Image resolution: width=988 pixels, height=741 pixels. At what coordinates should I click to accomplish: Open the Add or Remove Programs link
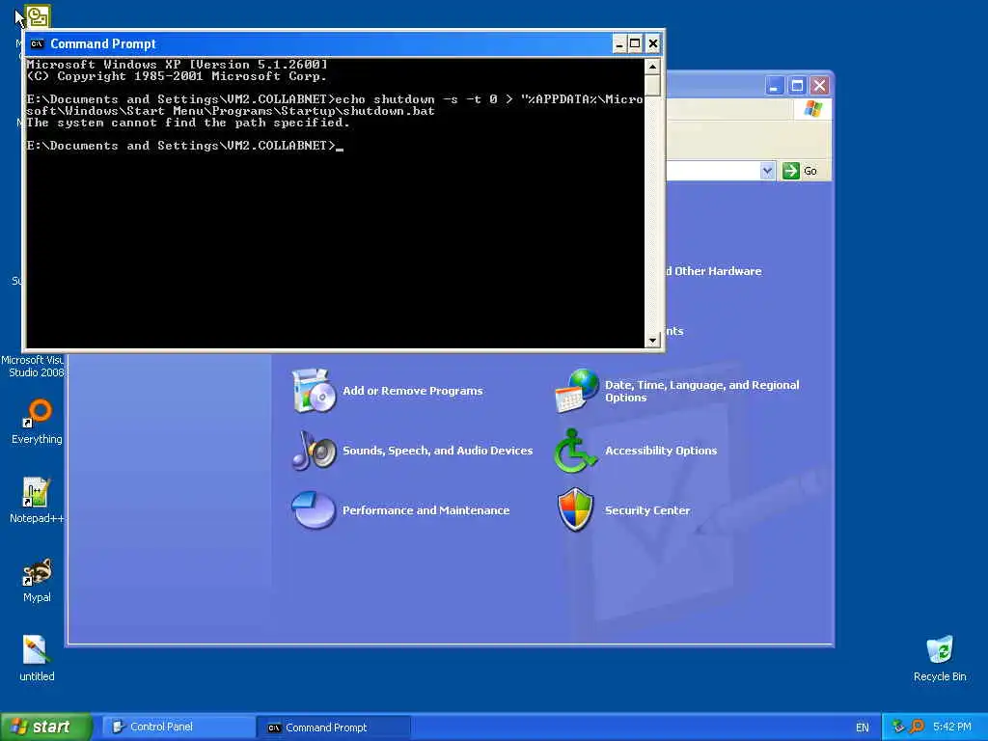(x=413, y=391)
